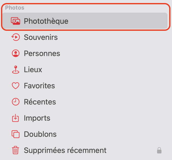Viewport: 172px width, 160px height.
Task: Show the Lieux map view
Action: 33,70
